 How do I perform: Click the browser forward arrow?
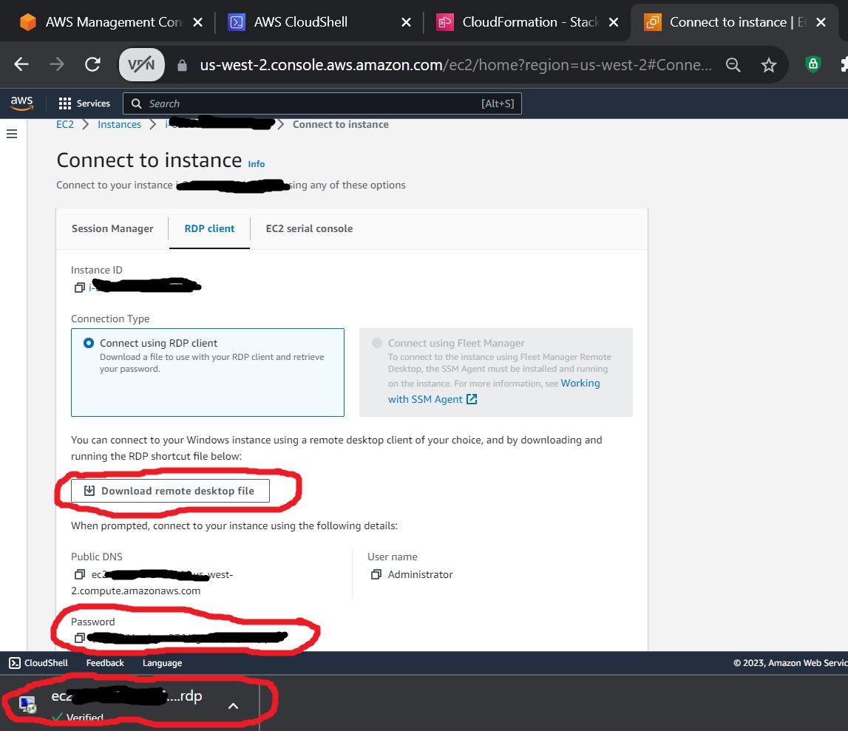tap(57, 64)
